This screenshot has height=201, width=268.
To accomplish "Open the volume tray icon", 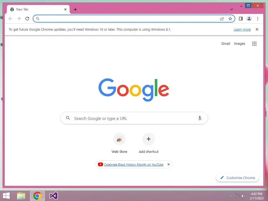I will pos(243,196).
